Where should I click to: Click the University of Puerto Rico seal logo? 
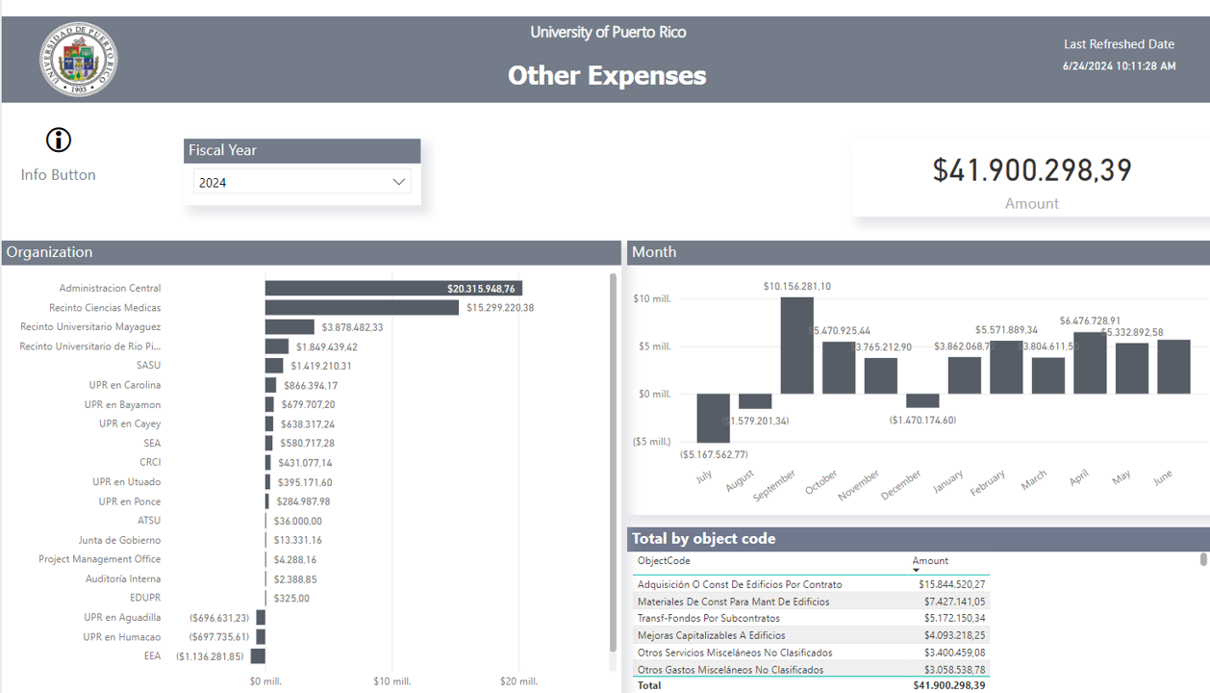pos(78,60)
